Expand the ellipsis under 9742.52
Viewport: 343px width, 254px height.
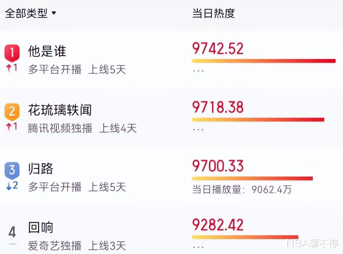(198, 71)
